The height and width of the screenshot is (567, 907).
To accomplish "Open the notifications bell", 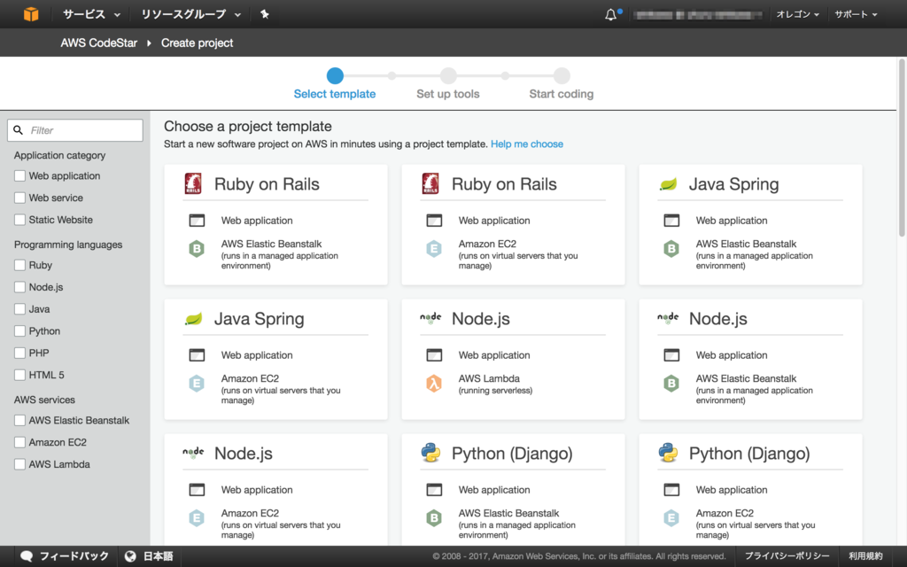I will click(611, 14).
